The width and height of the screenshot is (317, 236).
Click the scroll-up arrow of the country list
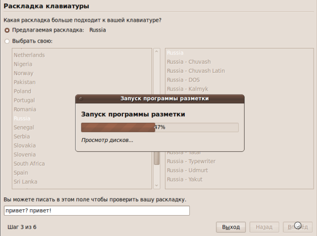pos(157,52)
